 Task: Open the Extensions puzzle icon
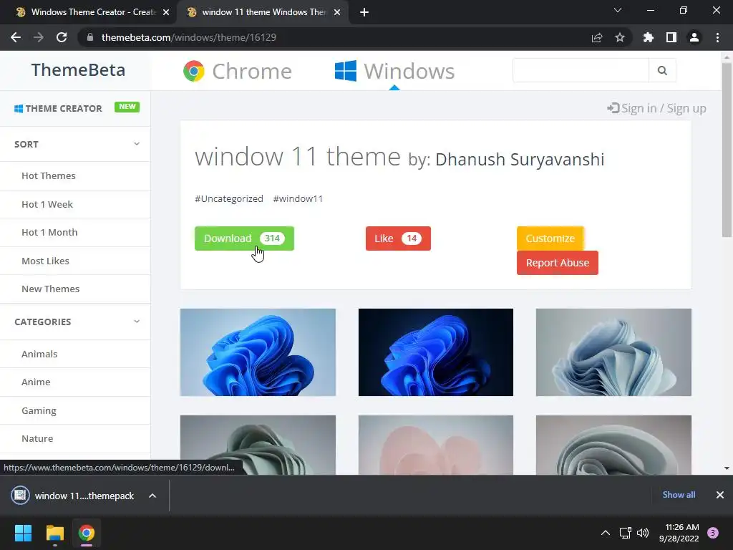649,37
